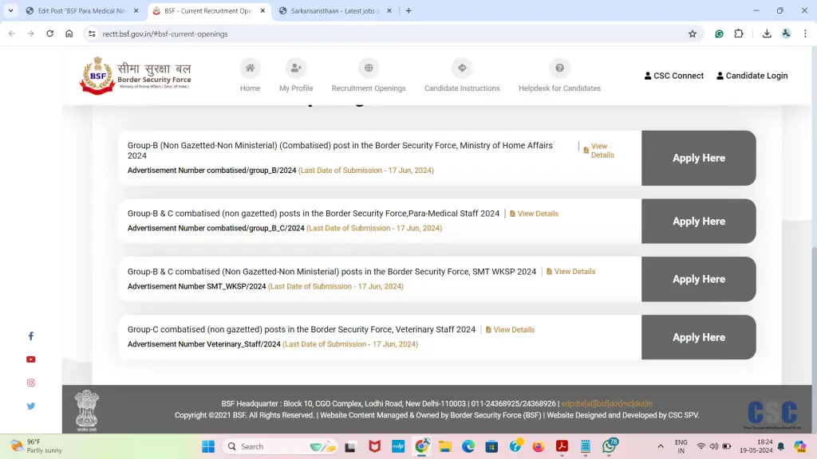Reload the current page
The width and height of the screenshot is (817, 459).
coord(50,33)
